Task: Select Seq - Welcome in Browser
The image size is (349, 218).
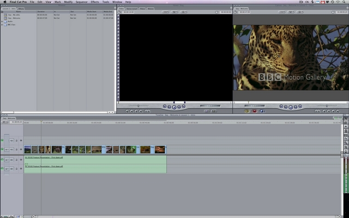Action: (x=14, y=18)
